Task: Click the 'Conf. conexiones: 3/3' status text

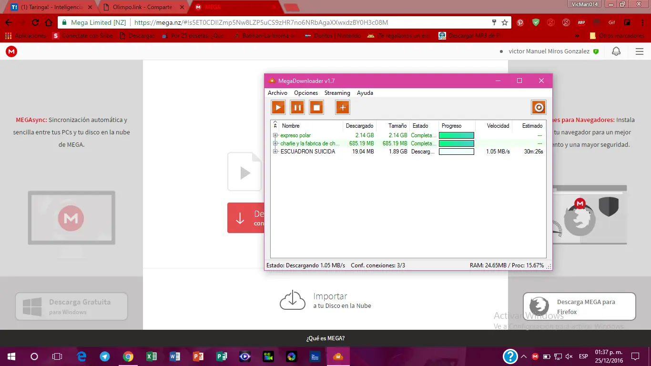Action: click(x=378, y=265)
